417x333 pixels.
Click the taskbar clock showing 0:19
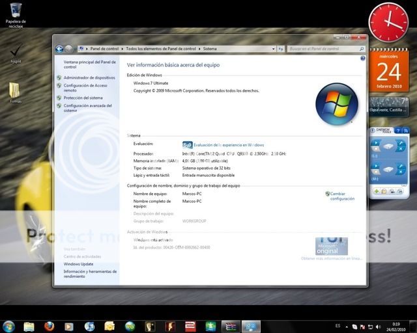coord(396,327)
